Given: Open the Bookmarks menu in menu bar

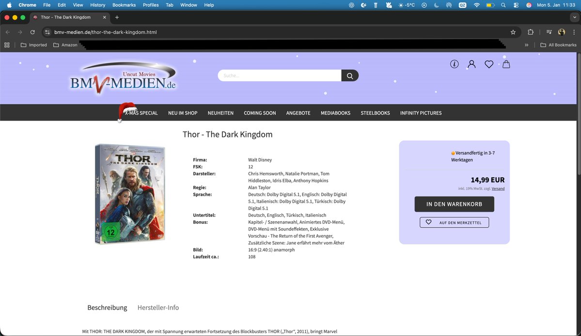Looking at the screenshot, I should (124, 5).
